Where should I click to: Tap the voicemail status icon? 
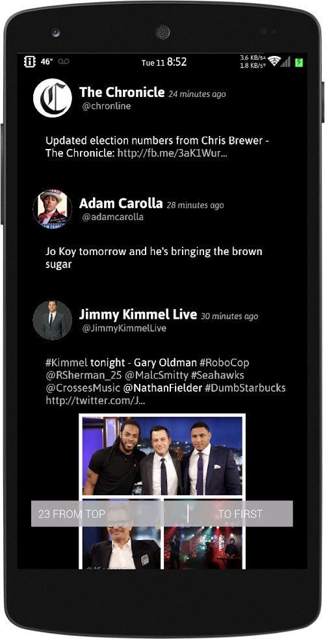tap(64, 62)
